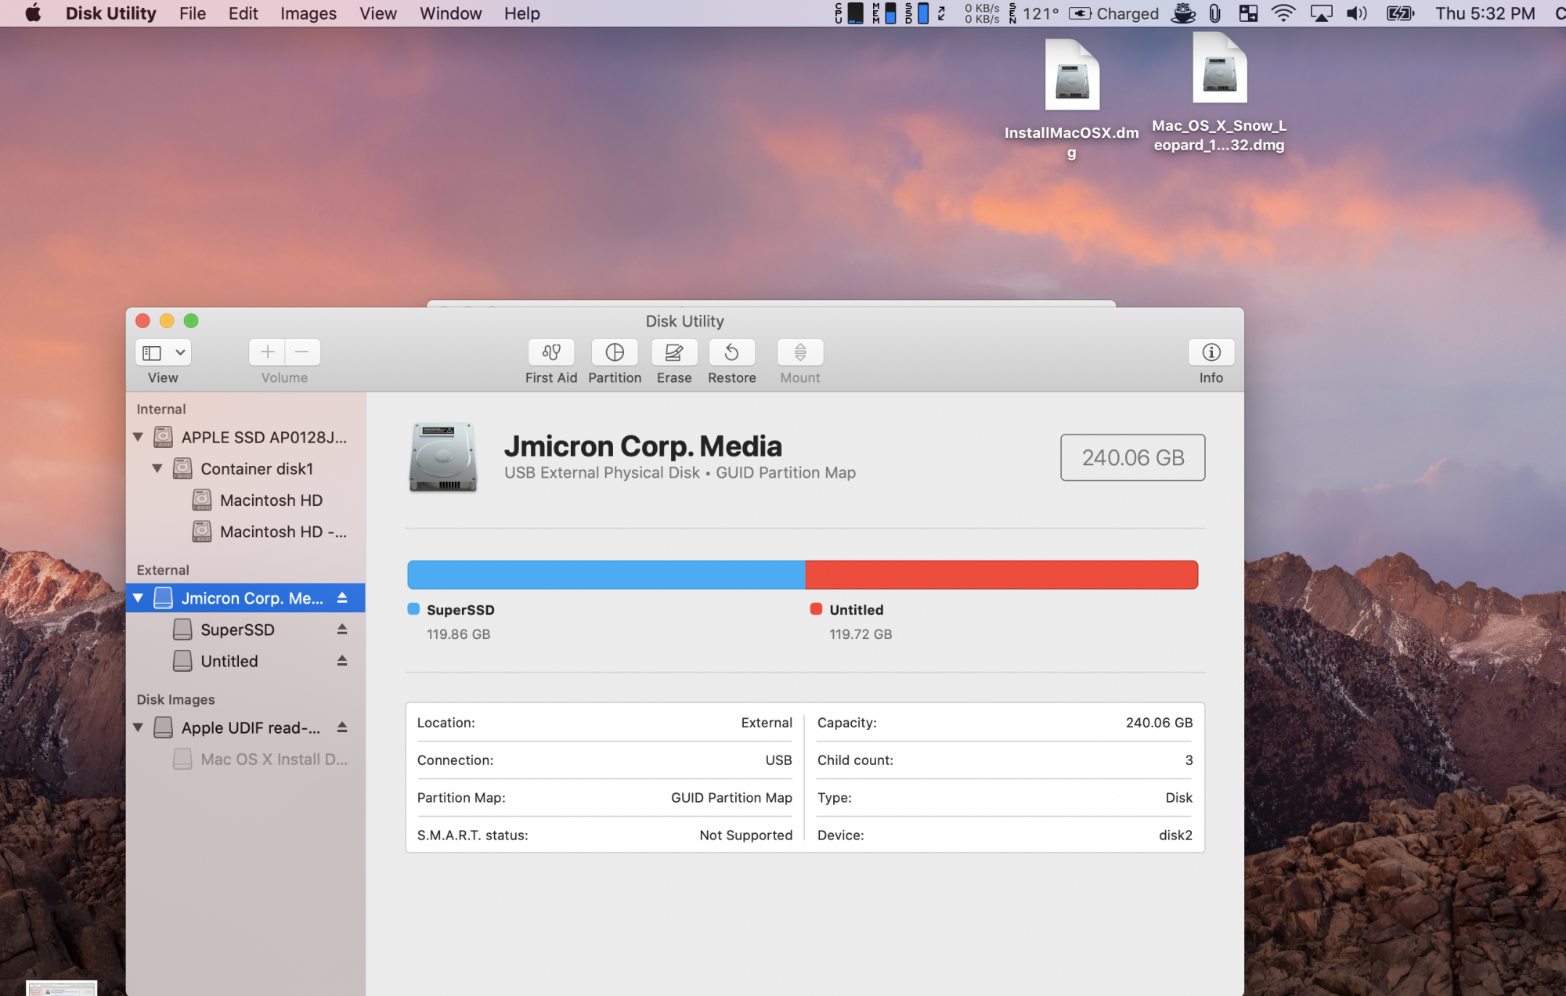This screenshot has height=996, width=1566.
Task: Click the Not Supported S.M.A.R.T. value
Action: tap(745, 835)
